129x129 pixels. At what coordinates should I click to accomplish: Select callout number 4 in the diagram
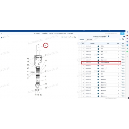(28, 72)
